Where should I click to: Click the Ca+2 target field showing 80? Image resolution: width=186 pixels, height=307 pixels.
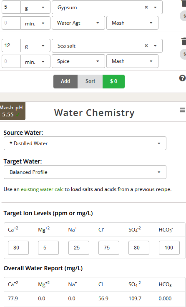click(x=18, y=248)
